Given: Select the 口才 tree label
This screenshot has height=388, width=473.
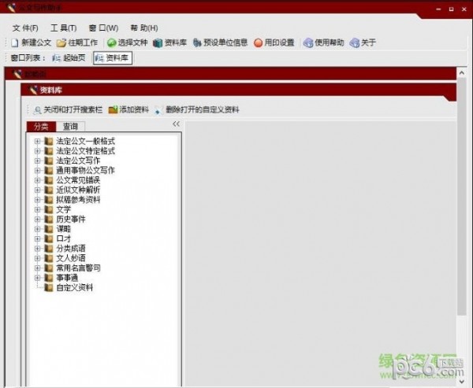Looking at the screenshot, I should pyautogui.click(x=63, y=238).
